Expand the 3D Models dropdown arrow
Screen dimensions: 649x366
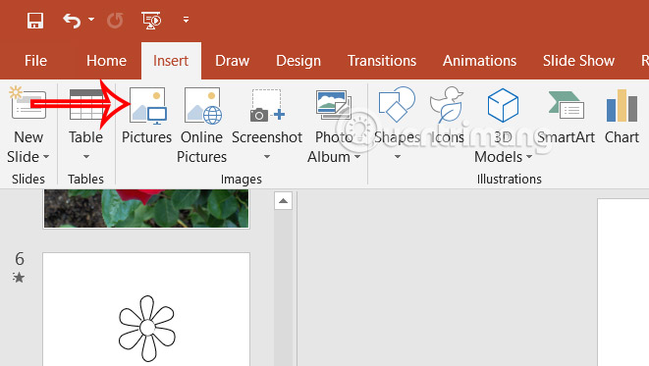click(x=529, y=157)
